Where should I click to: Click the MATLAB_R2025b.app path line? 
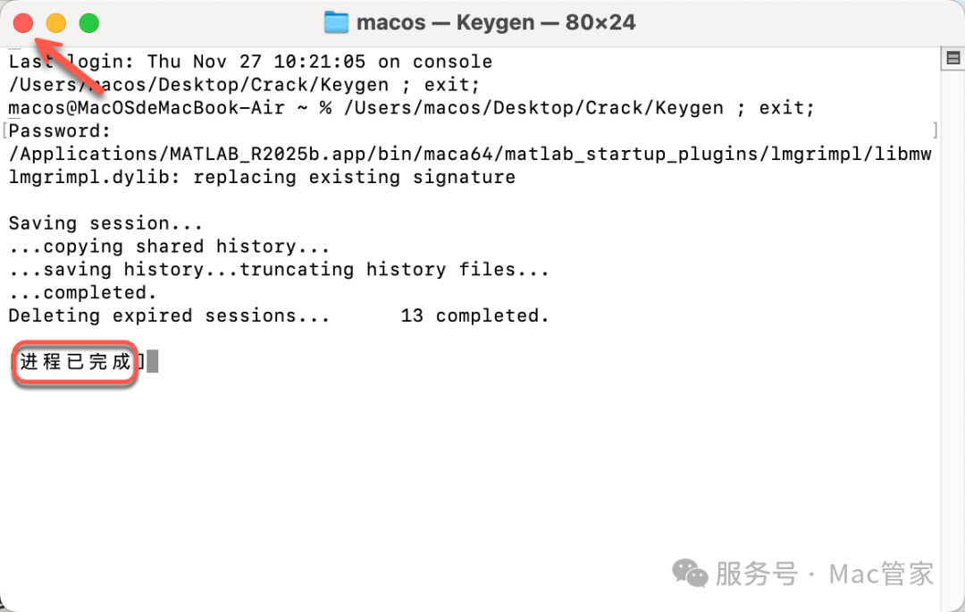click(x=469, y=155)
